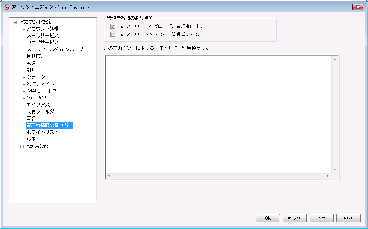
Task: Enable the global administrator checkbox
Action: pos(113,26)
